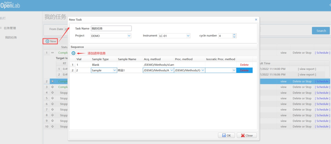This screenshot has height=144, width=331.
Task: Click Schedule link for task row 1
Action: tap(322, 53)
